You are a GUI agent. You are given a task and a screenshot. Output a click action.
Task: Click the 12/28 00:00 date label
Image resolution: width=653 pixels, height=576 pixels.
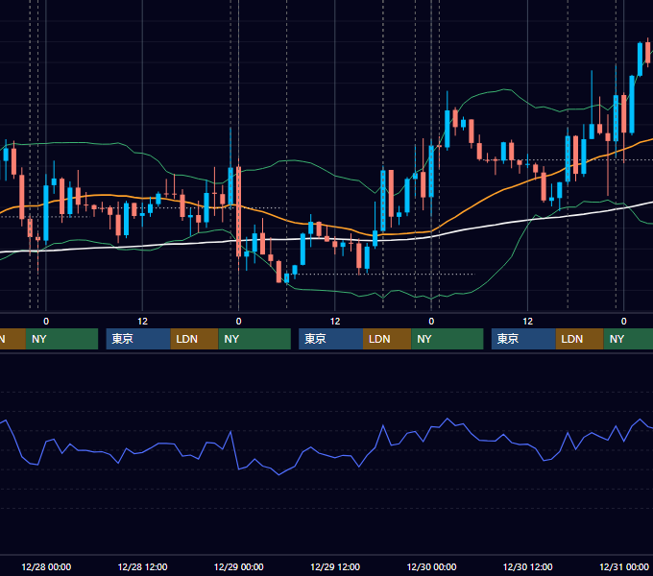(x=46, y=566)
